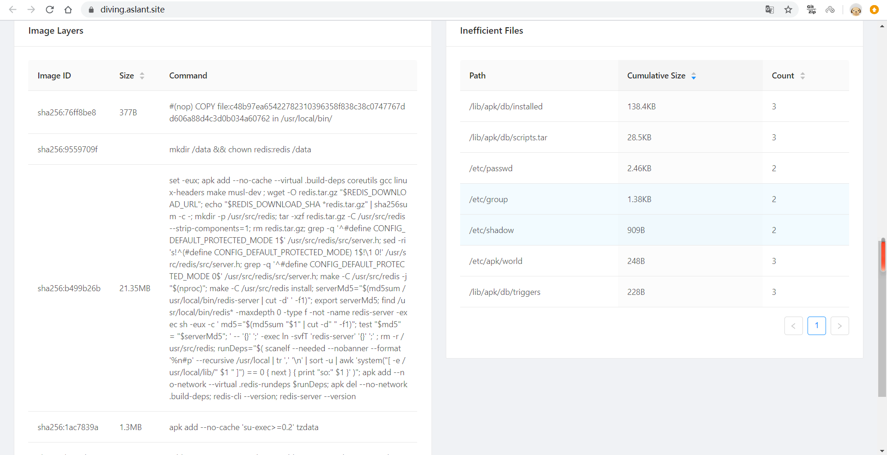Viewport: 887px width, 455px height.
Task: Go to browser home page icon
Action: pos(68,10)
